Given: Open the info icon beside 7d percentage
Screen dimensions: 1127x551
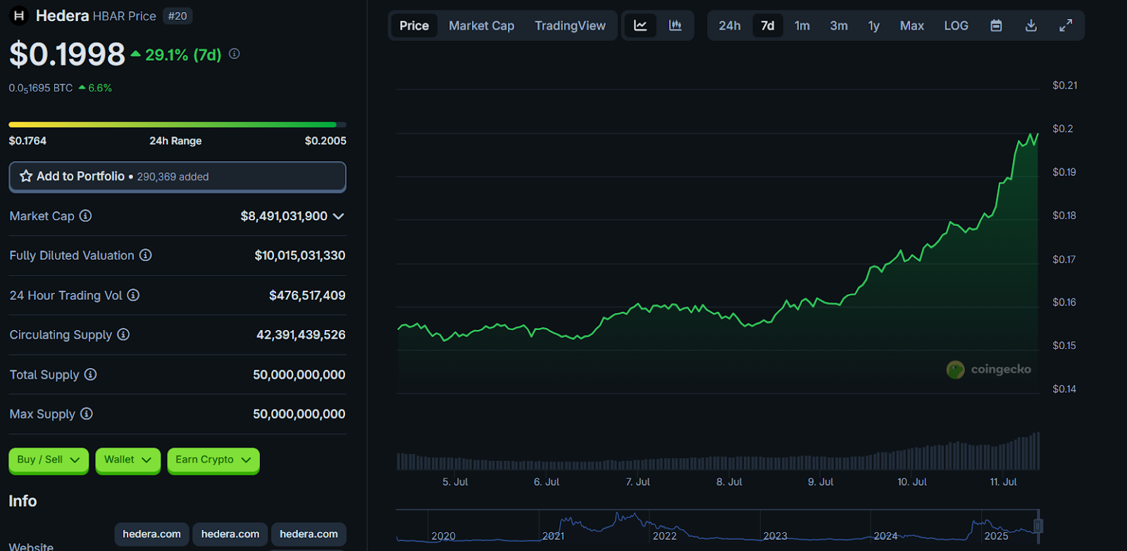Looking at the screenshot, I should 235,53.
